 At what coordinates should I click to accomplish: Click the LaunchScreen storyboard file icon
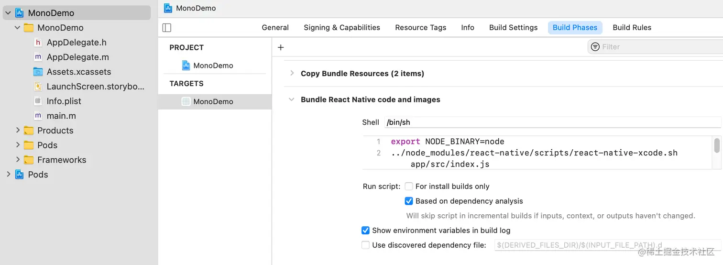(x=38, y=87)
